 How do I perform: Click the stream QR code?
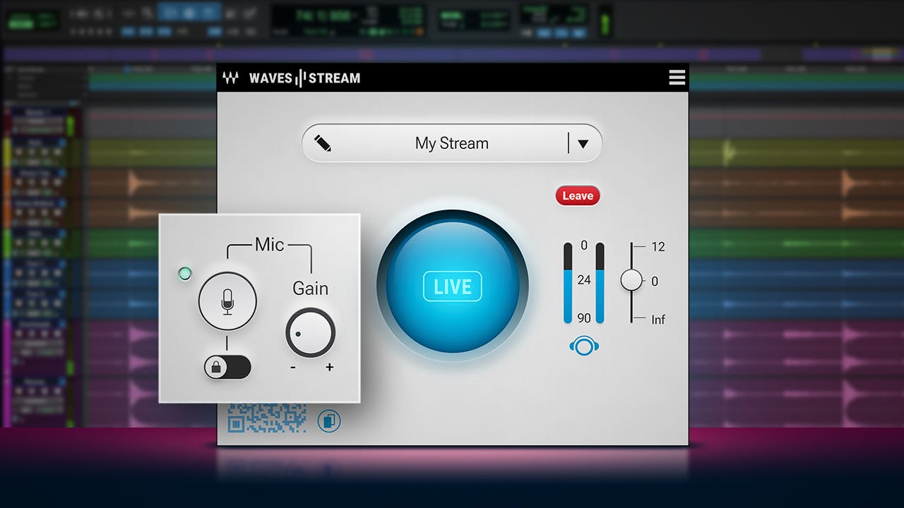click(267, 418)
